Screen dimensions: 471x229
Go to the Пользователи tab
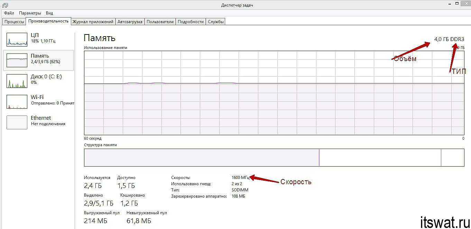point(160,22)
